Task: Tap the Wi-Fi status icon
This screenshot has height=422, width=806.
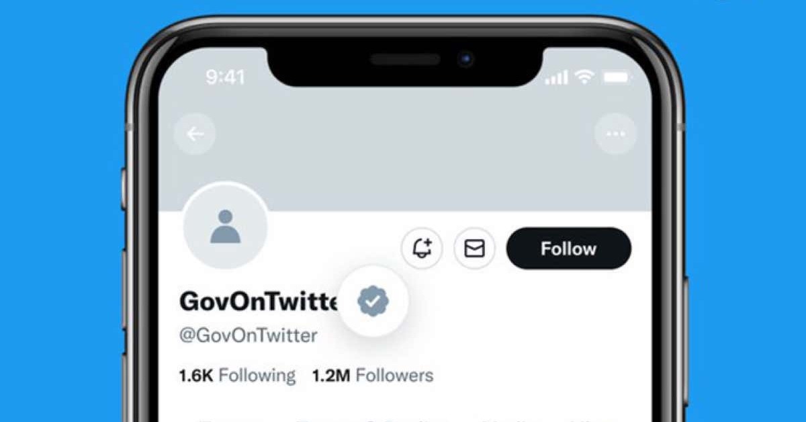Action: click(x=585, y=77)
